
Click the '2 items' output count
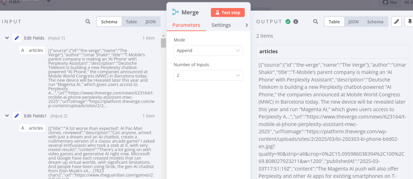point(265,36)
